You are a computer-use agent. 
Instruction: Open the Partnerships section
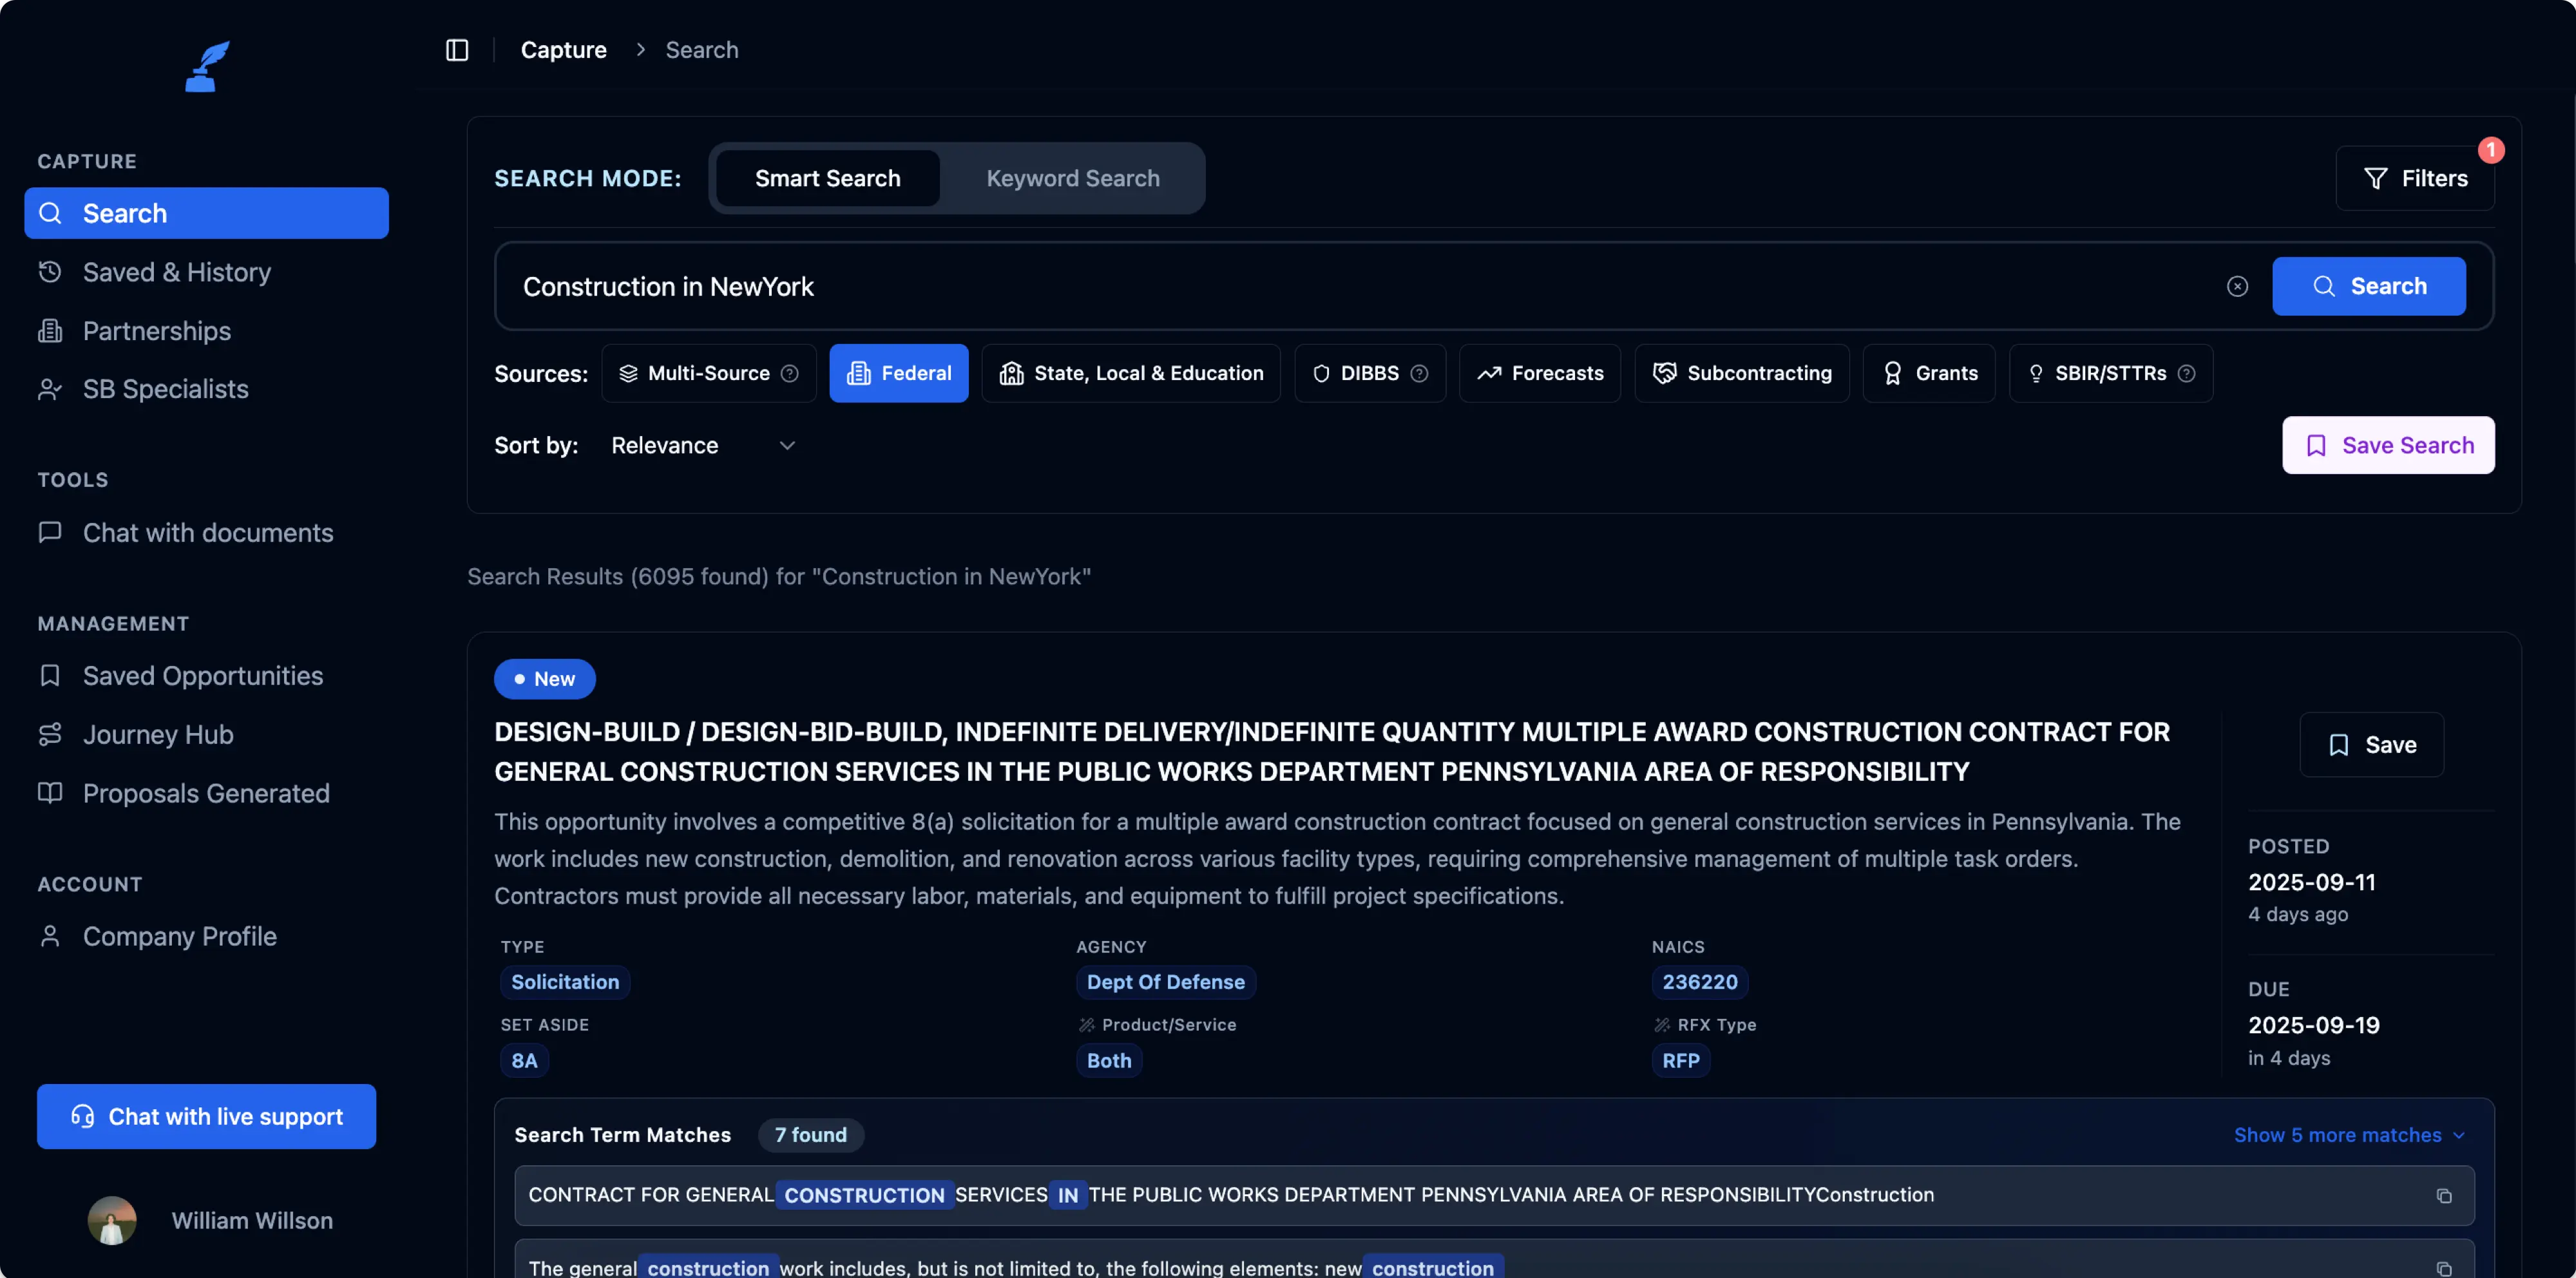[x=157, y=331]
